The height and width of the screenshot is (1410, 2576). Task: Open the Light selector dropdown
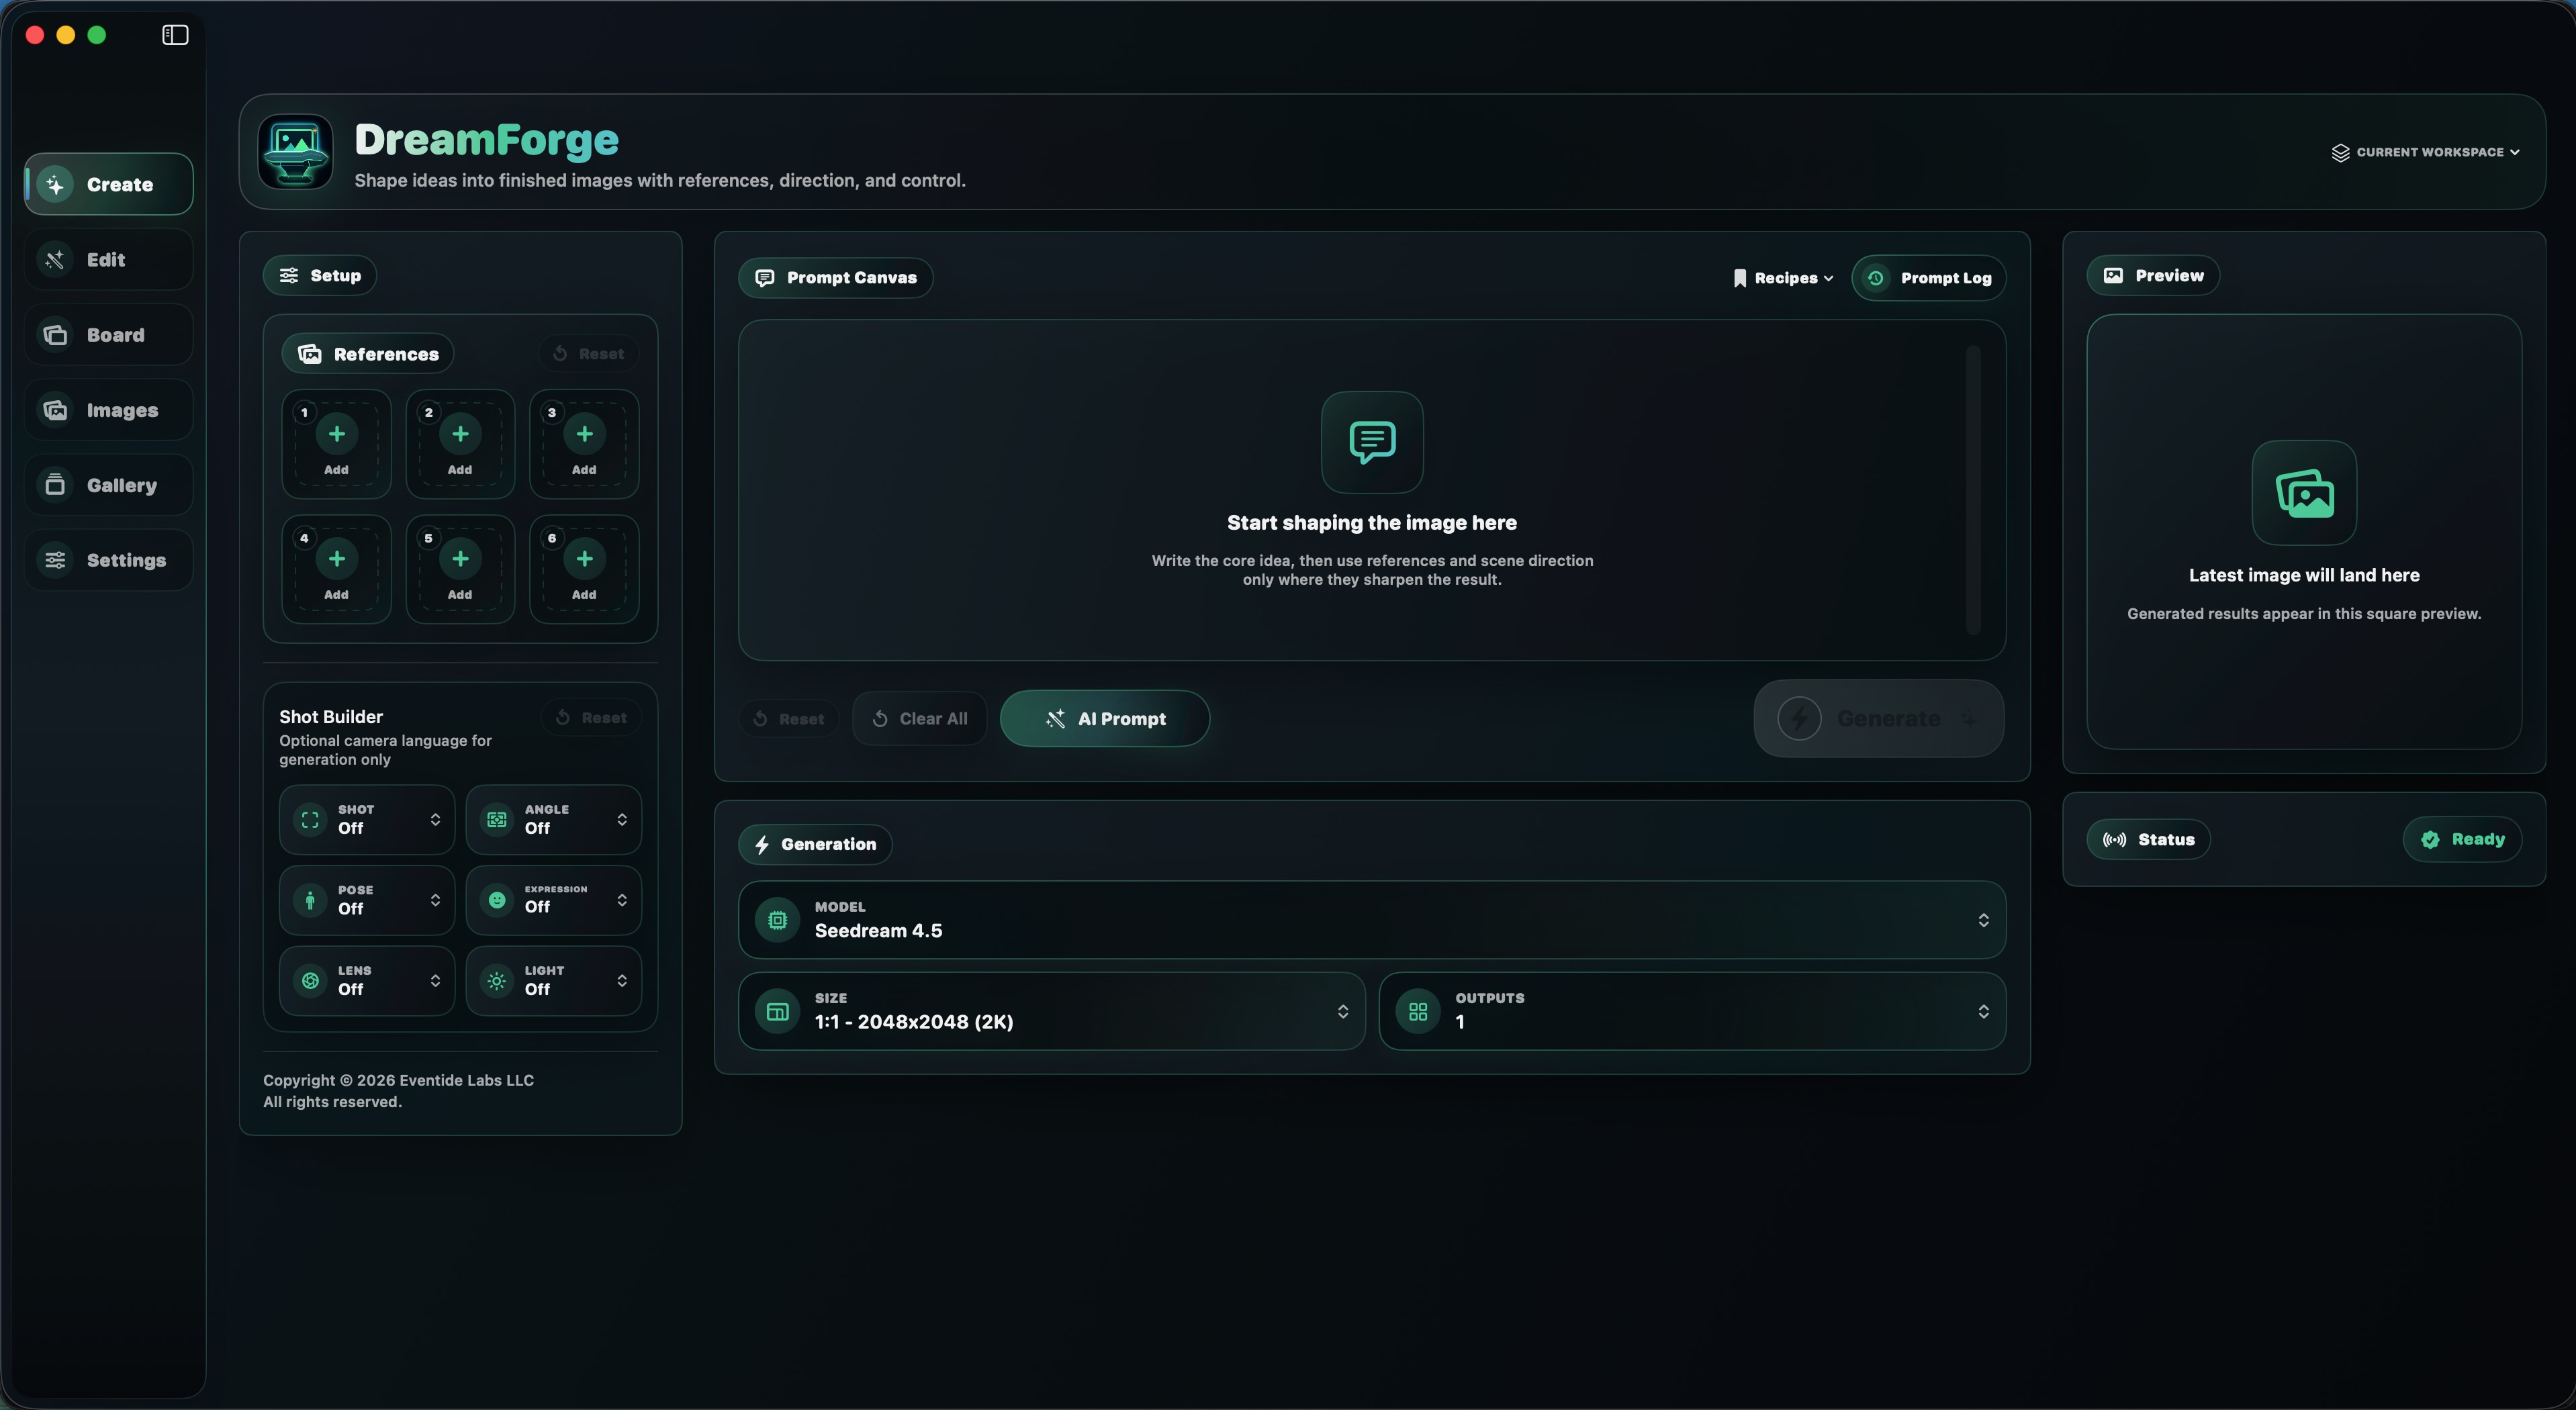553,981
